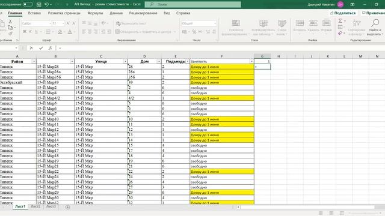
Task: Click the Wrap Text button
Action: pos(131,23)
